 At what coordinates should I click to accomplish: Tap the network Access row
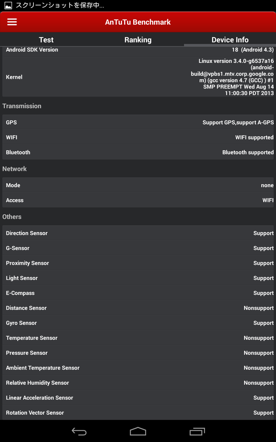point(138,200)
